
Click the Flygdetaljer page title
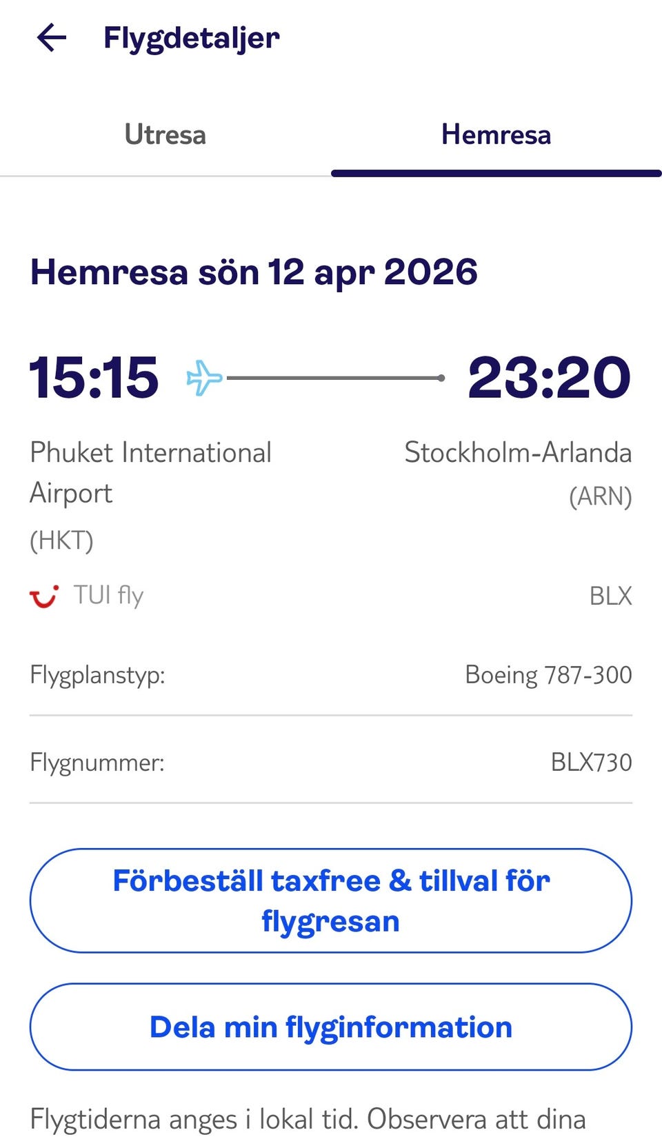pos(191,37)
